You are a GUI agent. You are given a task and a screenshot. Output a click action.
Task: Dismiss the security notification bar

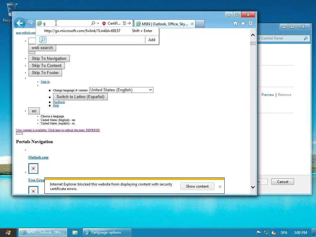(220, 187)
